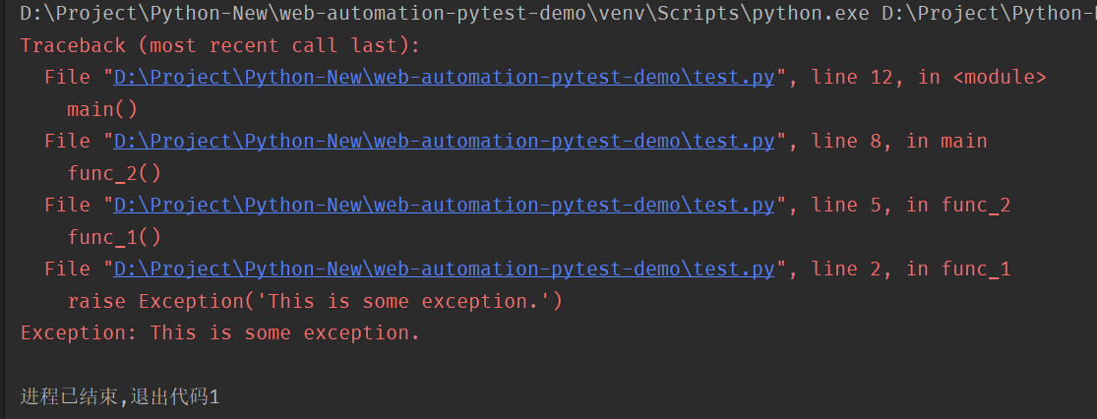Click the 'Traceback (most recent call last)' line
Viewport: 1097px width, 419px height.
pyautogui.click(x=219, y=45)
